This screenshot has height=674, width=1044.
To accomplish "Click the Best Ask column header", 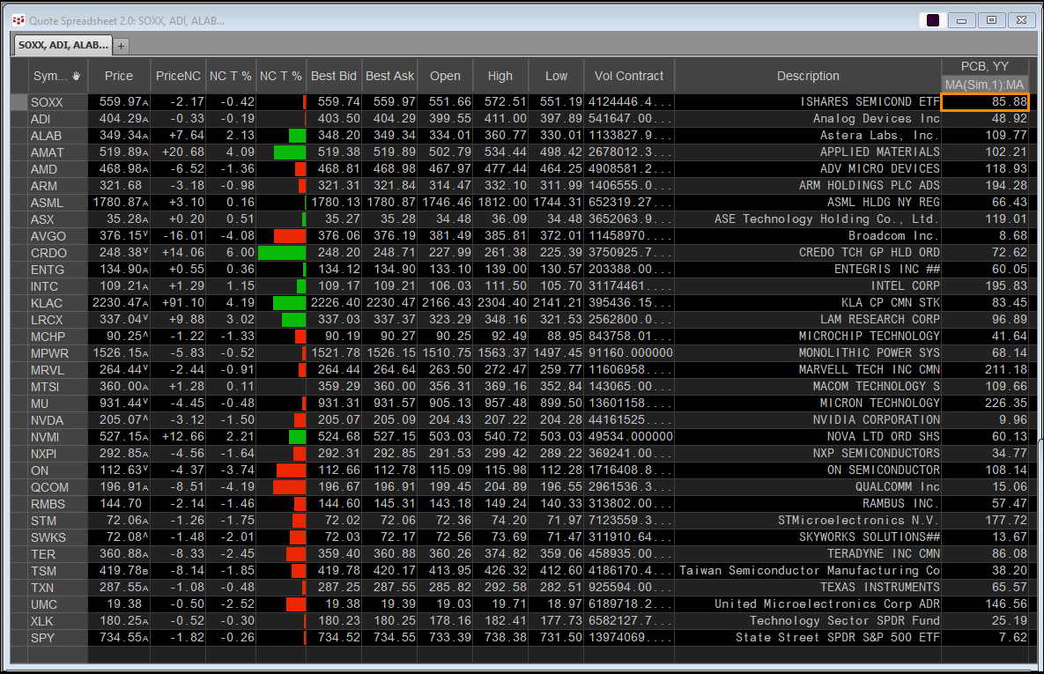I will (x=389, y=76).
